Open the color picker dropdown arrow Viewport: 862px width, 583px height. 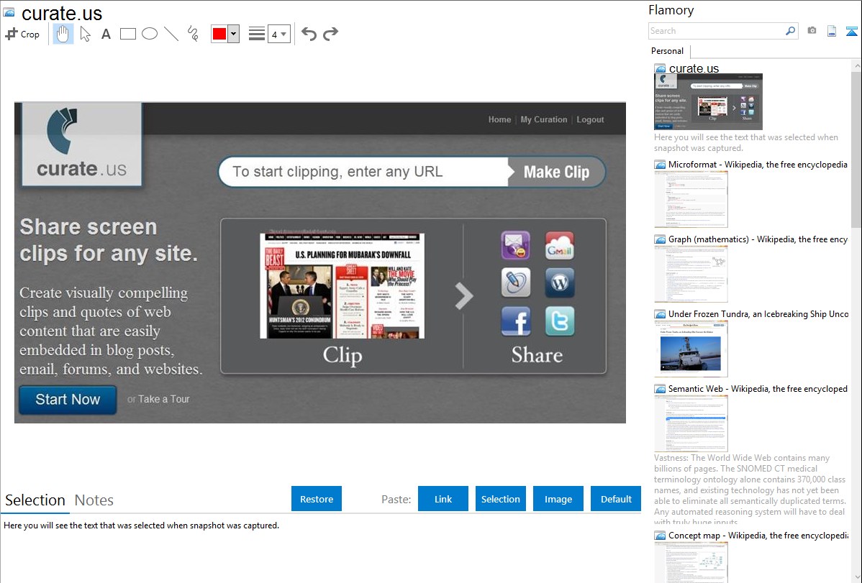pos(234,34)
